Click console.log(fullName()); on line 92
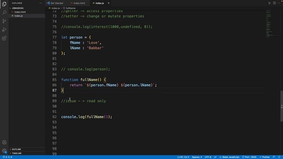 tap(87, 117)
